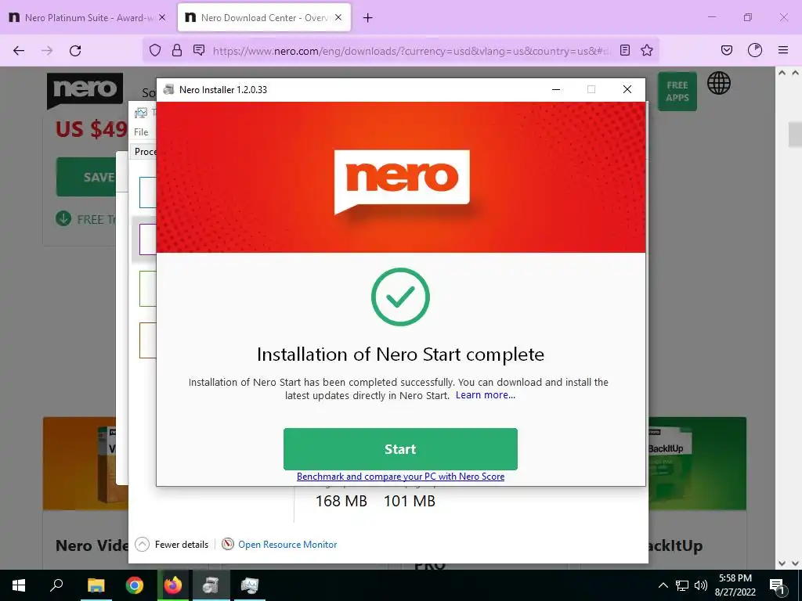Image resolution: width=802 pixels, height=601 pixels.
Task: Close the Nero Download Center tab
Action: [338, 17]
